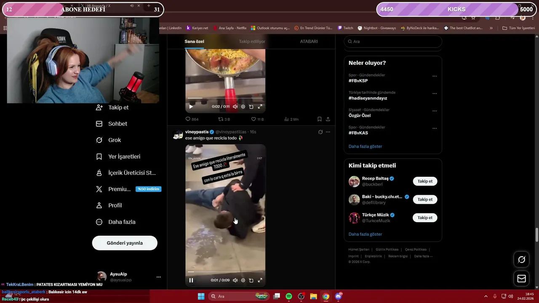The width and height of the screenshot is (539, 303).
Task: Open messages floating envelope button
Action: coord(521,279)
